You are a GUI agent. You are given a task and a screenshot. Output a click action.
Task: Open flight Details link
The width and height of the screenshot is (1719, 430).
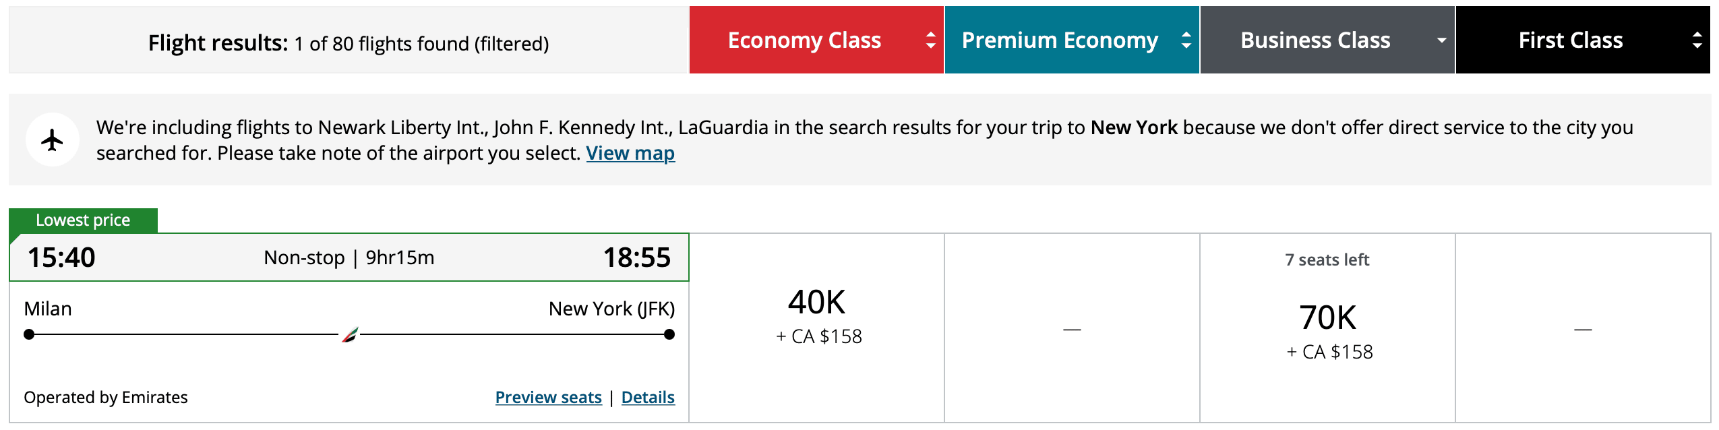(647, 398)
